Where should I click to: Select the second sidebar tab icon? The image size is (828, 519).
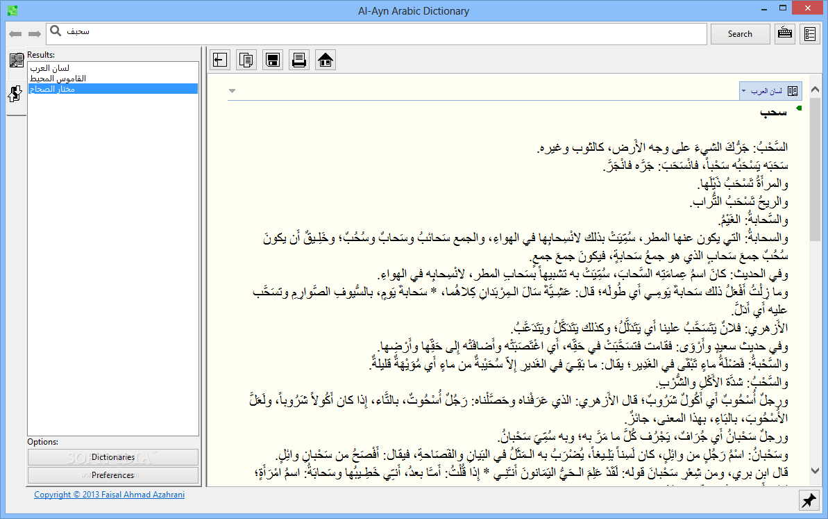point(15,94)
